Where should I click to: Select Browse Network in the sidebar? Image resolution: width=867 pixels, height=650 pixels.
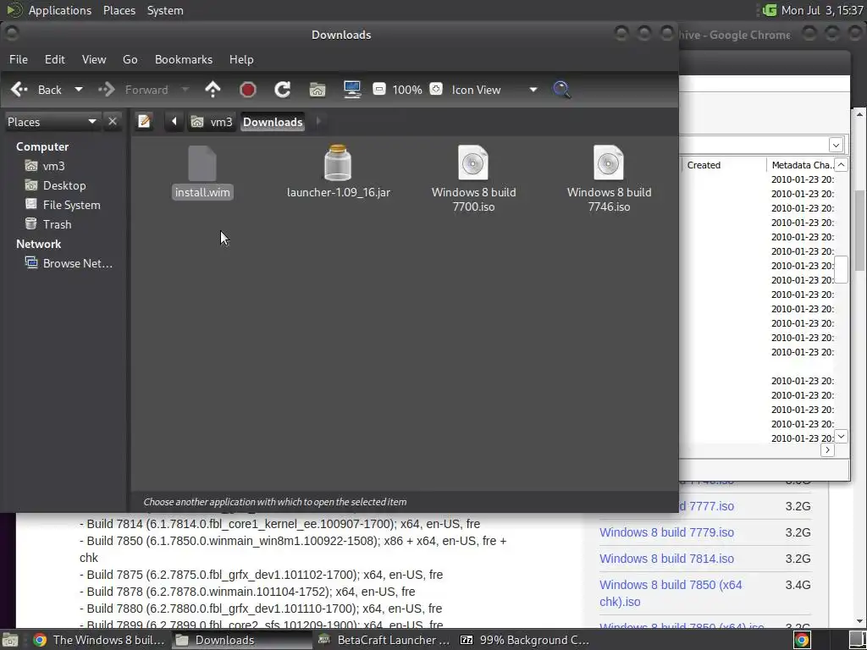[69, 263]
